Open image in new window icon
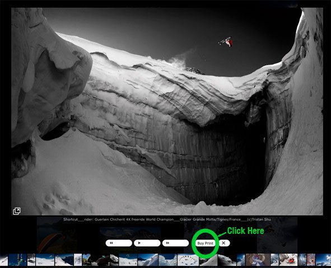This screenshot has height=268, width=331. (17, 211)
